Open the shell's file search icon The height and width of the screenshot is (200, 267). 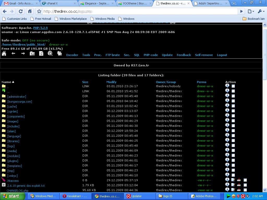[x=50, y=54]
